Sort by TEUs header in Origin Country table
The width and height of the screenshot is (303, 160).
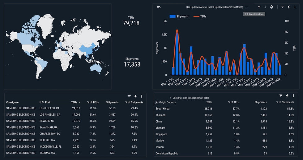click(209, 102)
